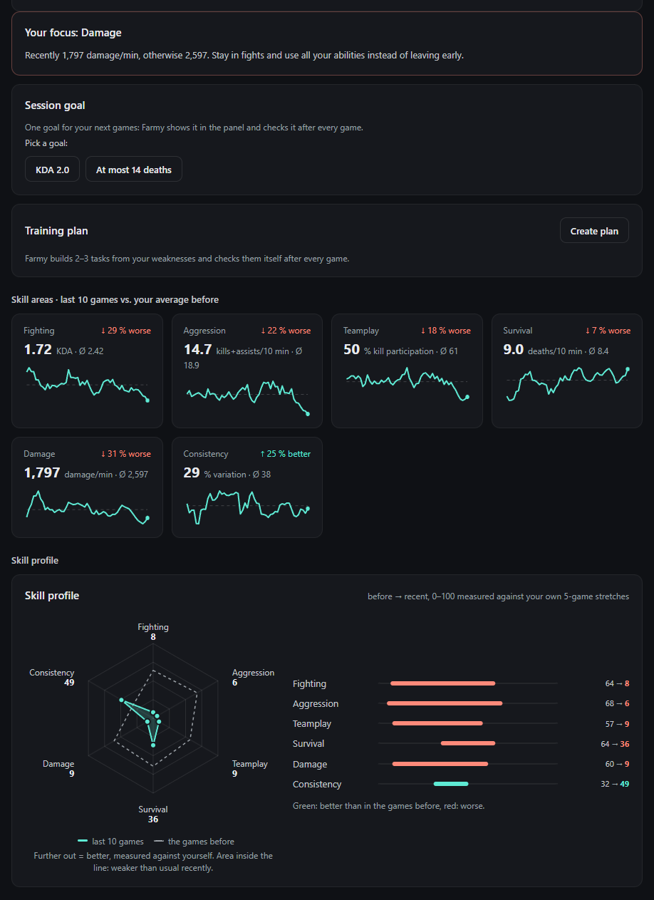Click the '68 → 6' Aggression score
654x900 pixels.
617,703
